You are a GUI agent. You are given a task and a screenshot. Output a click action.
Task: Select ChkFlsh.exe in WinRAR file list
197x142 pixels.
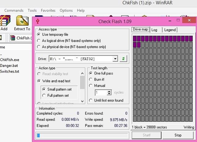click(10, 59)
